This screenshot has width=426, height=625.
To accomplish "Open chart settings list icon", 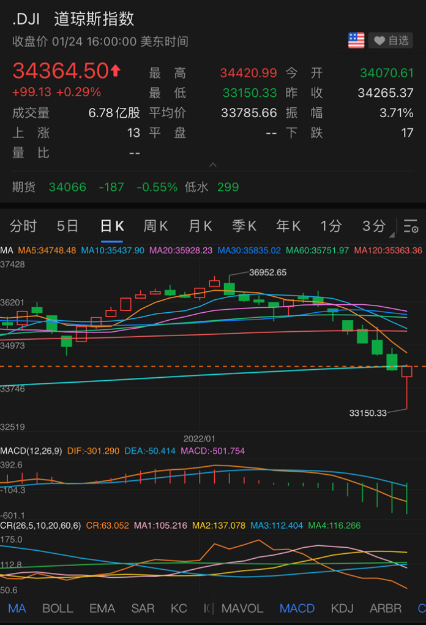I will tap(411, 226).
